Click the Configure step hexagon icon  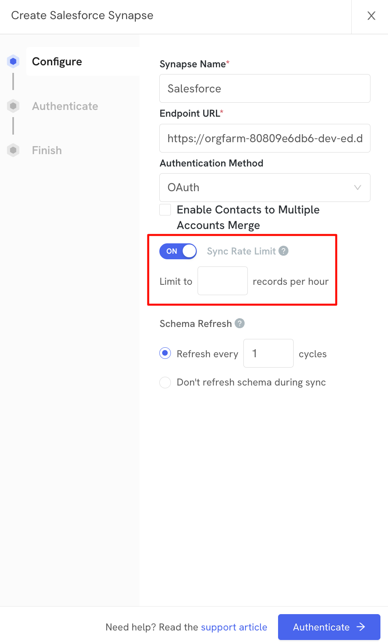13,61
